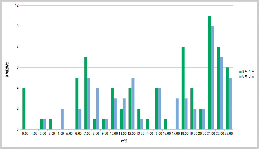Viewport: 259px width, 149px height.
Task: Click the 時間 horizontal axis title
Action: pos(124,141)
